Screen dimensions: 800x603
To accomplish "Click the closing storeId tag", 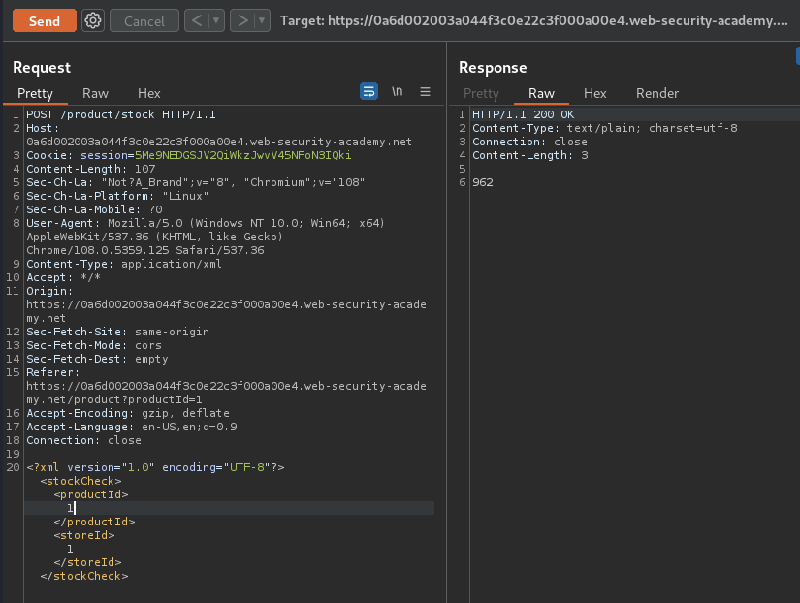I will pyautogui.click(x=87, y=562).
